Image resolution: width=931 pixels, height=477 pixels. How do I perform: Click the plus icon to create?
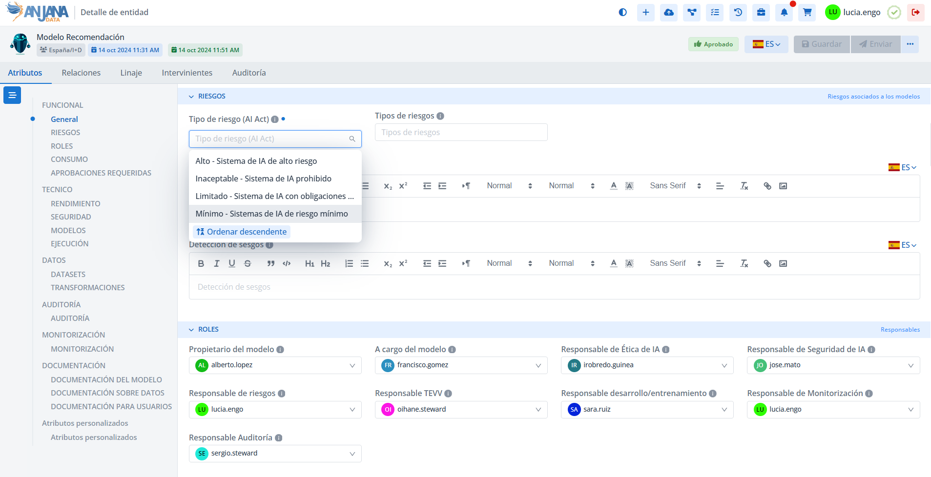coord(645,13)
